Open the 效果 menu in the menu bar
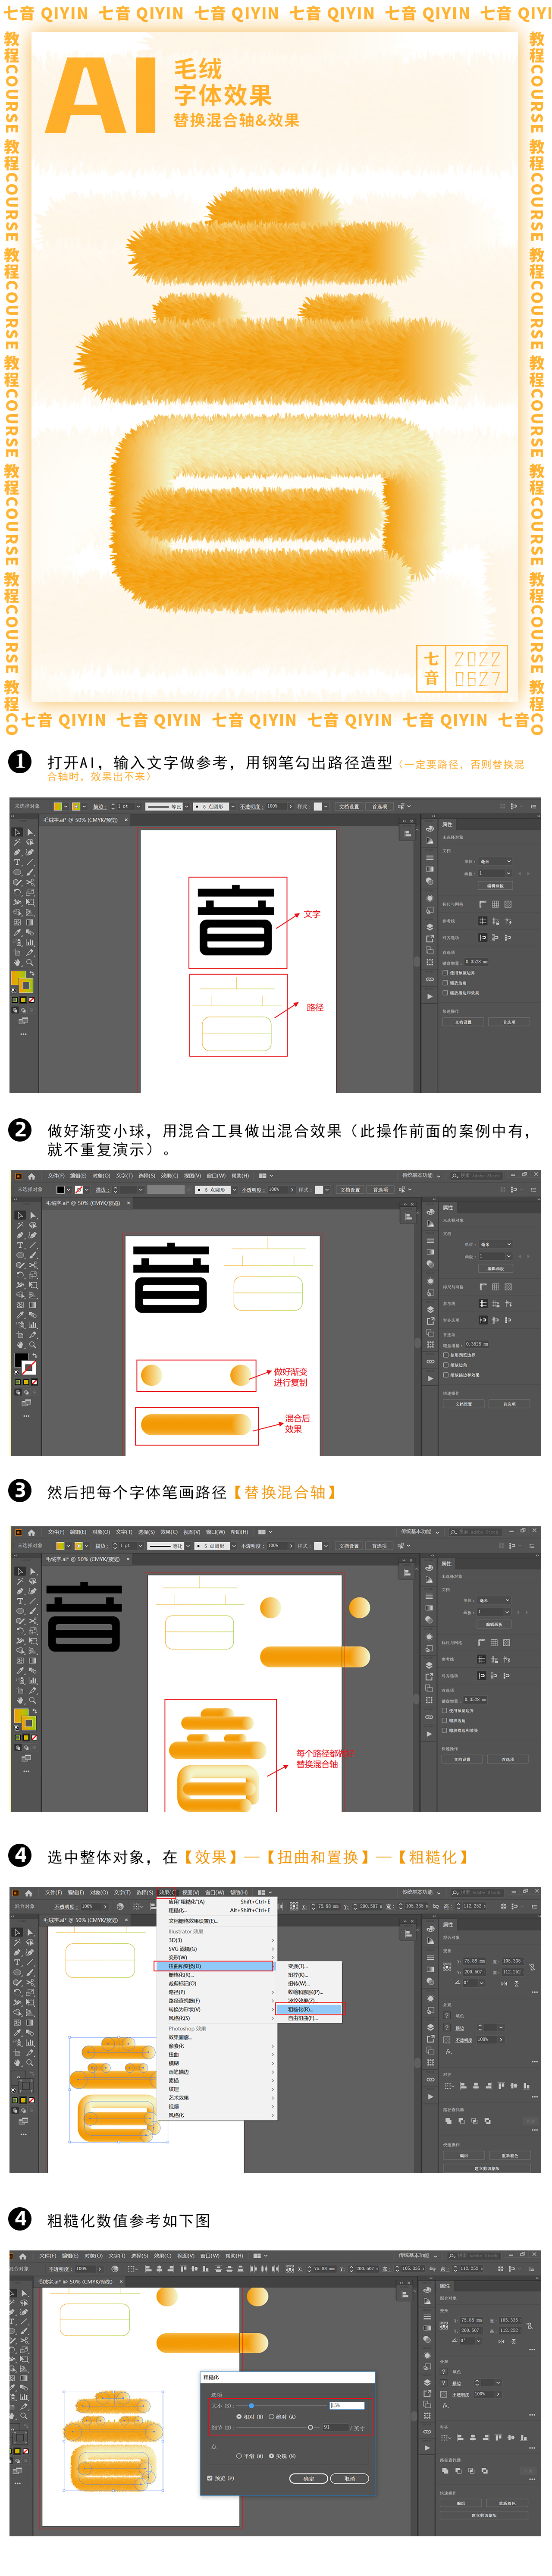Screen dimensions: 552x2576 tap(166, 1892)
